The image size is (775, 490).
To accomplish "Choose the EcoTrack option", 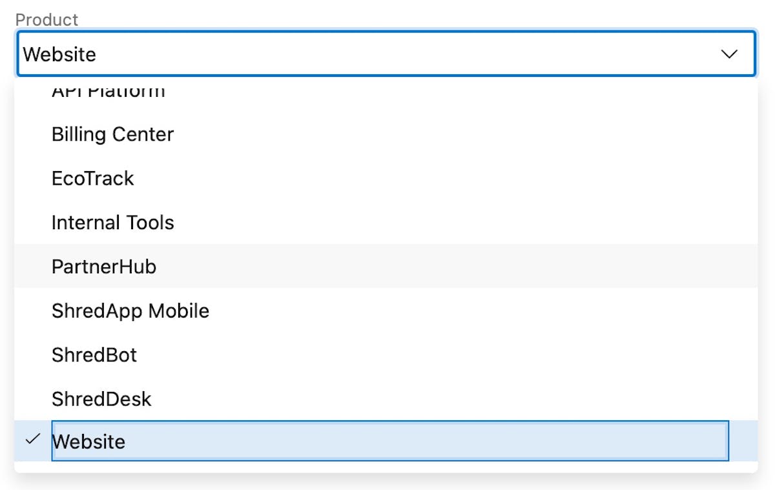I will [93, 178].
